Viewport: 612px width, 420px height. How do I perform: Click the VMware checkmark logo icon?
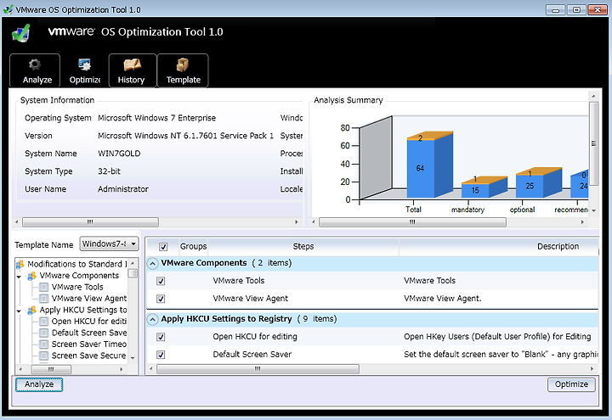(21, 33)
